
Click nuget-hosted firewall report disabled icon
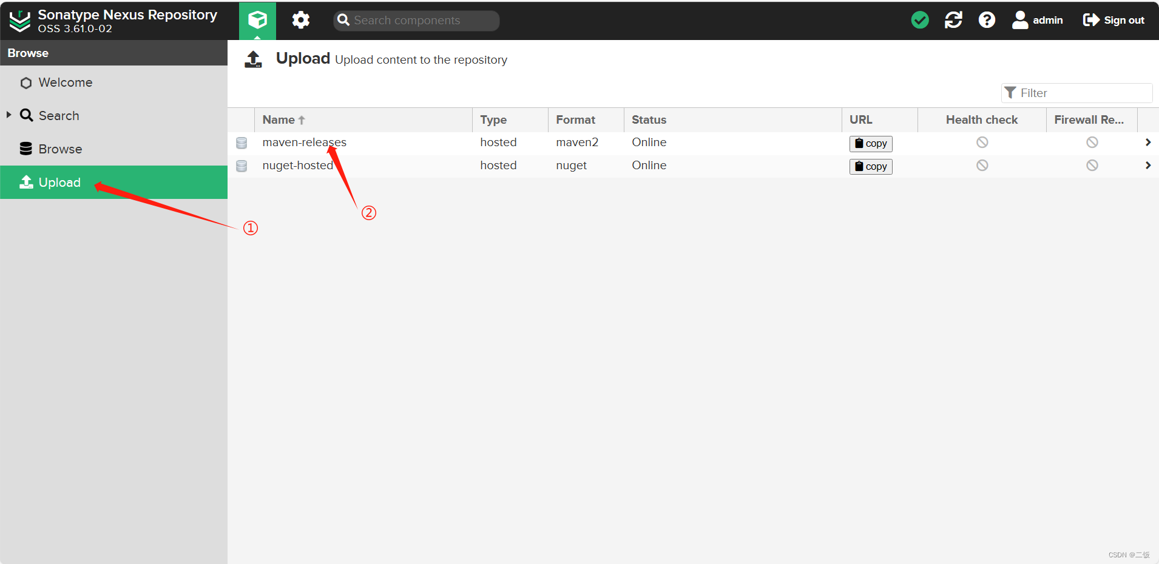coord(1092,166)
